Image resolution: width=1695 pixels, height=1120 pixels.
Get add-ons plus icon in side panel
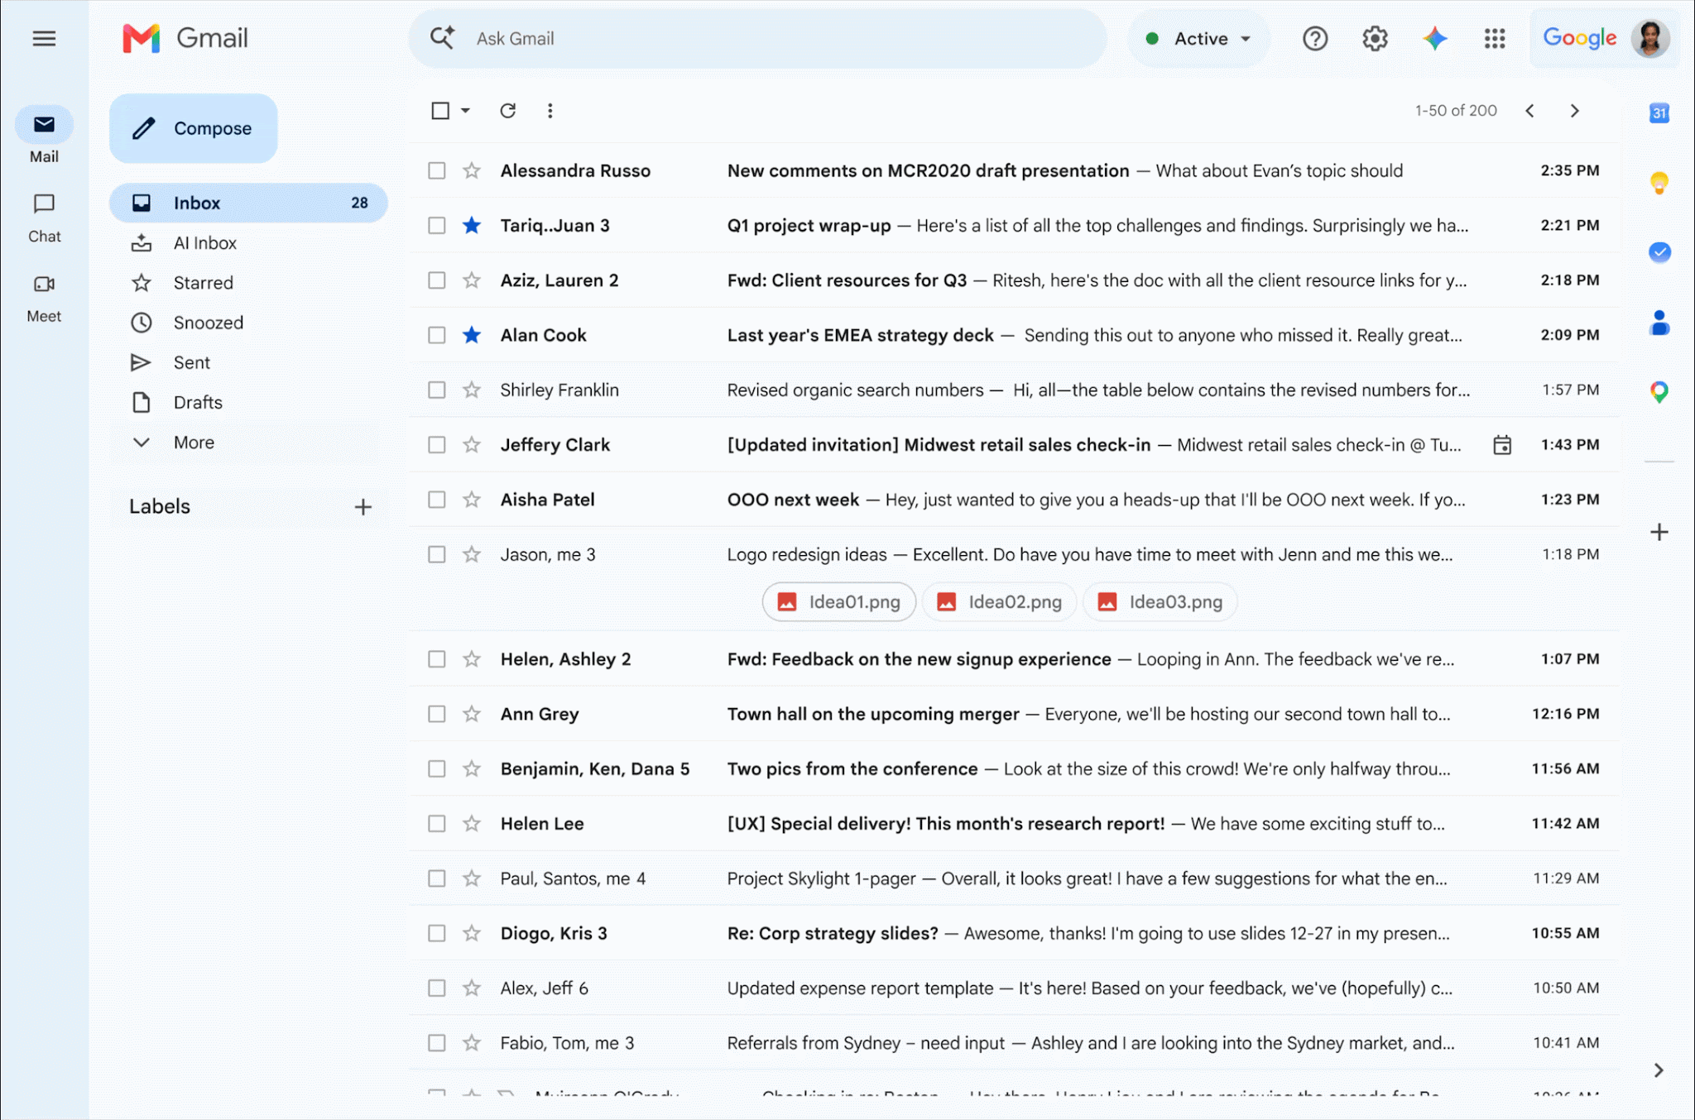coord(1659,532)
